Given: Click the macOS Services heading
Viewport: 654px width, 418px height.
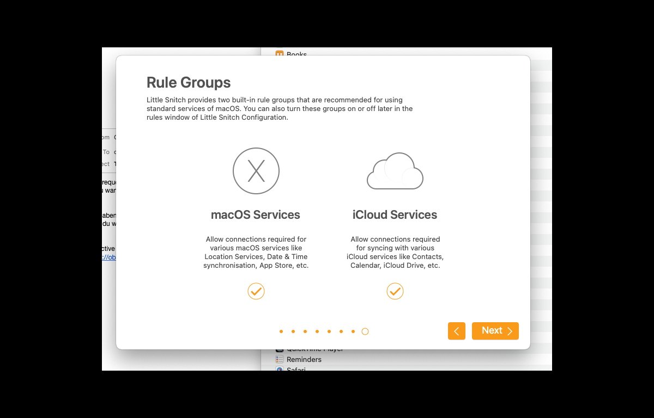Looking at the screenshot, I should point(256,215).
